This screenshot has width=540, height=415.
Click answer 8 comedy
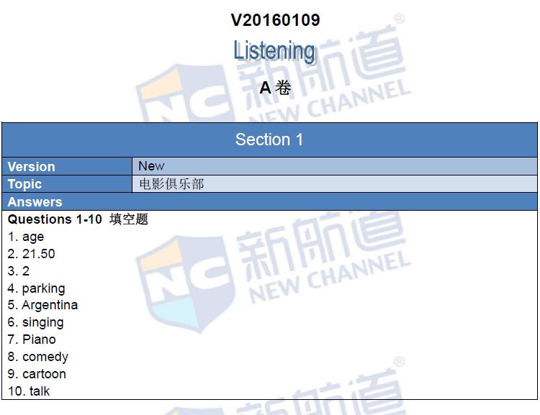(x=38, y=357)
